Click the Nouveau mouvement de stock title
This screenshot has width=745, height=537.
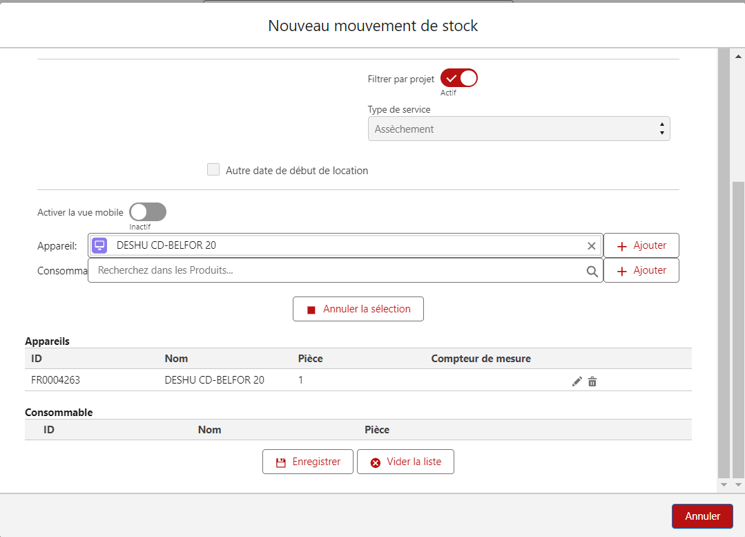(373, 26)
